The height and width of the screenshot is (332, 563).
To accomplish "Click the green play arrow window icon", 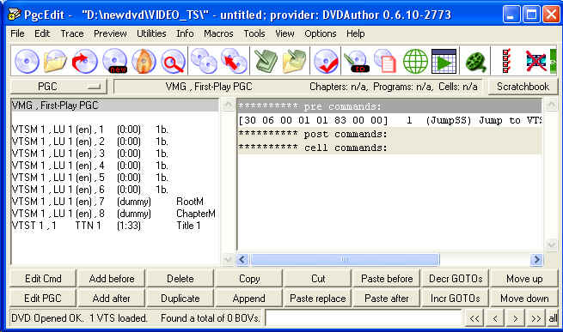I will tap(444, 61).
